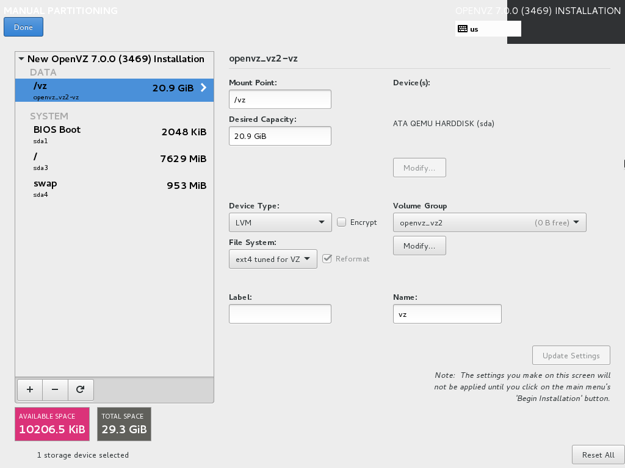Open the '1 storage device selected' link
Image resolution: width=625 pixels, height=468 pixels.
click(83, 455)
